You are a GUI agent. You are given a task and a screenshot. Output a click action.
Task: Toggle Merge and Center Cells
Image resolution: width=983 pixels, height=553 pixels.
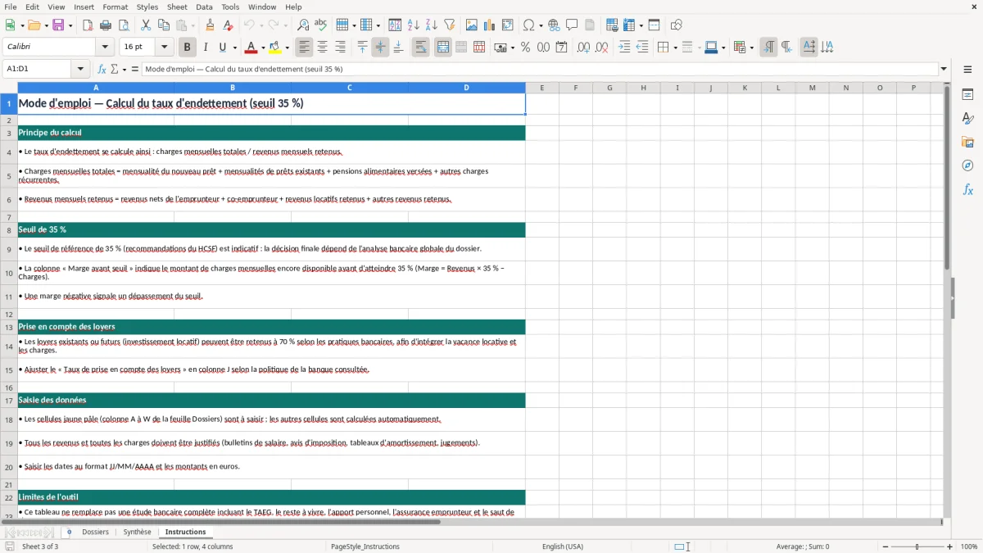coord(442,48)
